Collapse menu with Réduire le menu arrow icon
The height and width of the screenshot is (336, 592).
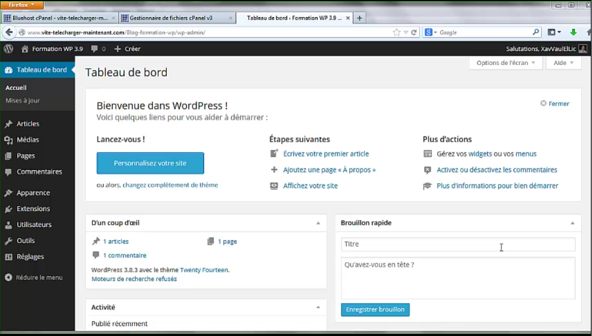[x=8, y=278]
